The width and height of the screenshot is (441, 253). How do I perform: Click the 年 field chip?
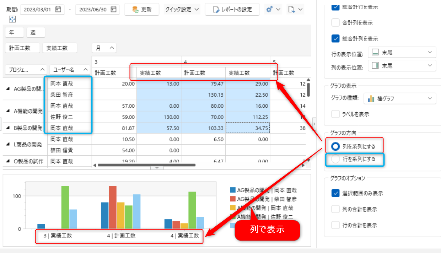[14, 32]
